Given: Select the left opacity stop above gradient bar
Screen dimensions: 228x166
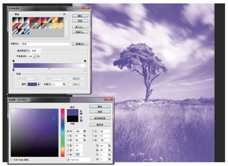Looking at the screenshot, I should (x=14, y=61).
